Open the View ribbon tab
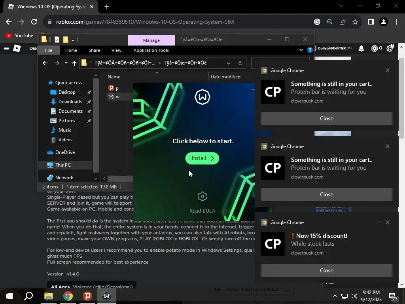 pyautogui.click(x=116, y=50)
